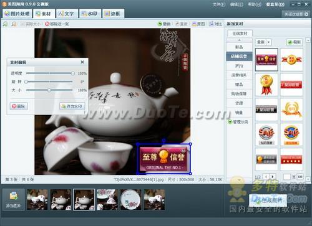This screenshot has height=226, width=312.
Task: Click the 刷新 refresh button
Action: pyautogui.click(x=295, y=42)
